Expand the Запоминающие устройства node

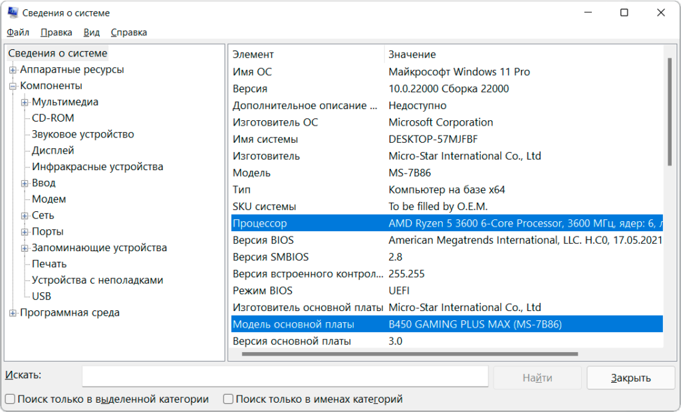pos(25,249)
